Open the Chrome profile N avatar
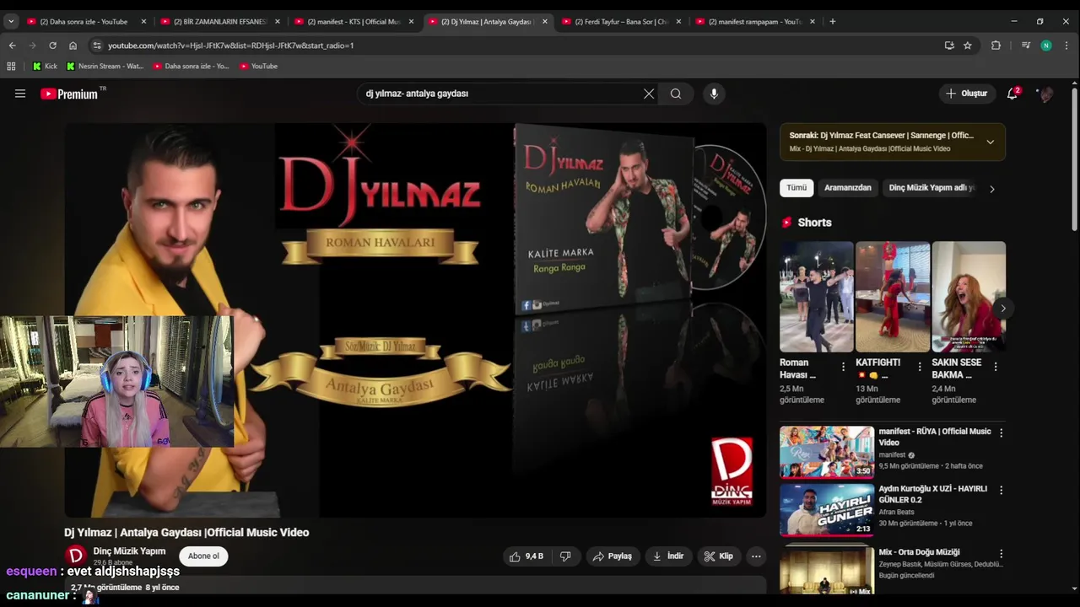 [1046, 46]
